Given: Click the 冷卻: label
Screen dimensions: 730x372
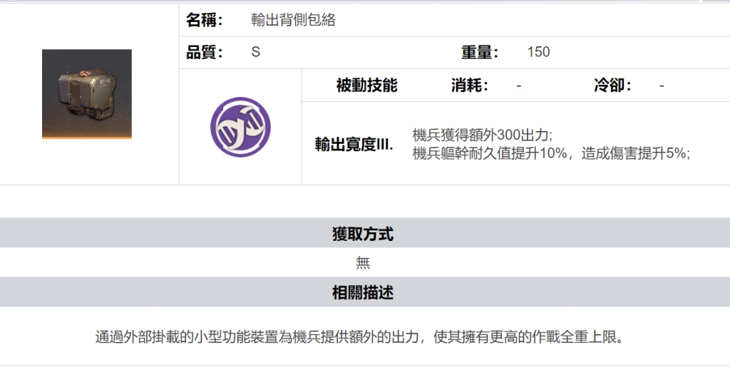Looking at the screenshot, I should tap(612, 86).
